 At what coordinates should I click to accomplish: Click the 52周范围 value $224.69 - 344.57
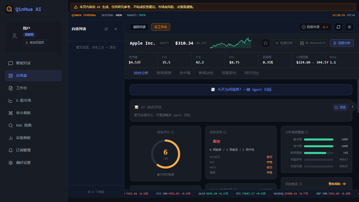click(x=312, y=62)
